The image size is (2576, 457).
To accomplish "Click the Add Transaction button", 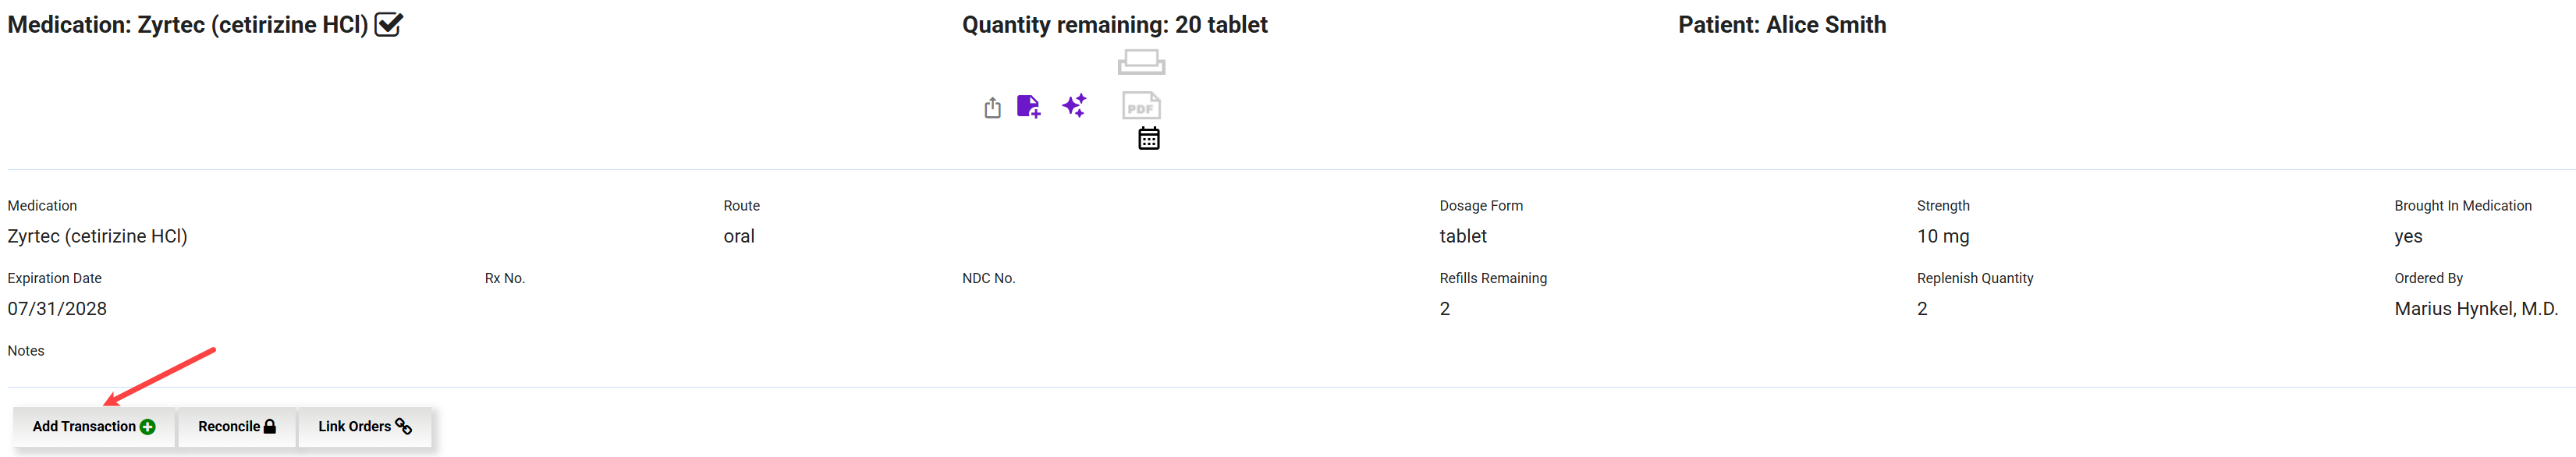I will [x=93, y=426].
